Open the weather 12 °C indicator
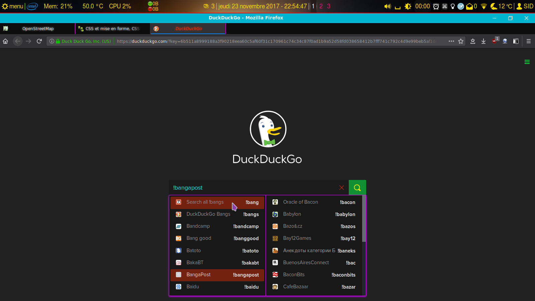The image size is (535, 301). tap(501, 6)
